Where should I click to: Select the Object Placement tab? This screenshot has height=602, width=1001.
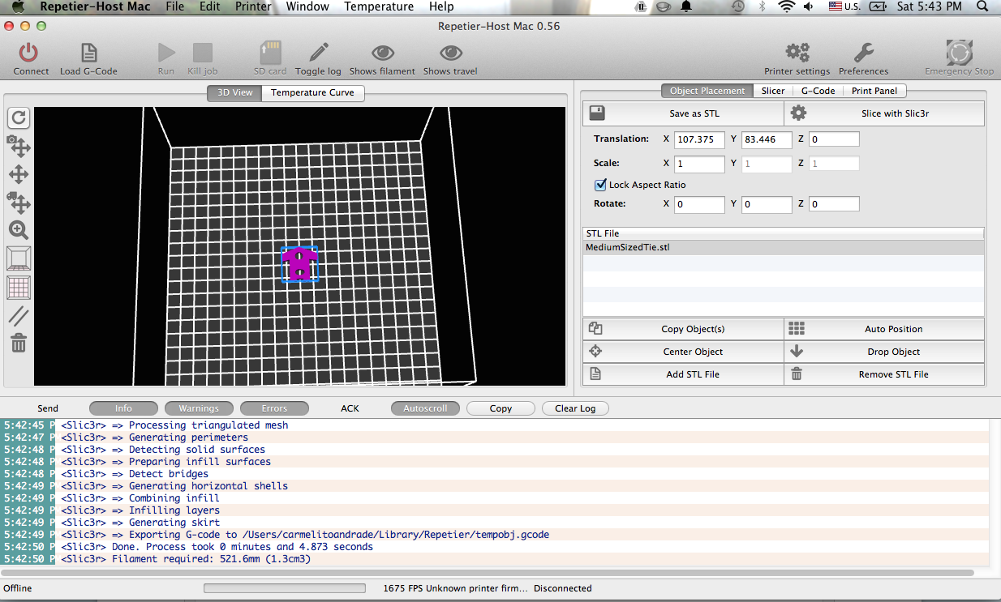tap(707, 91)
